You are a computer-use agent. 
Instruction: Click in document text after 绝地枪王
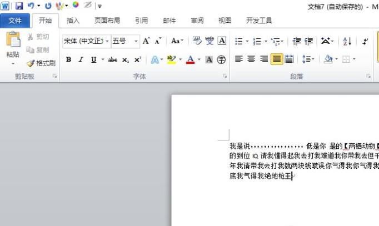click(292, 176)
